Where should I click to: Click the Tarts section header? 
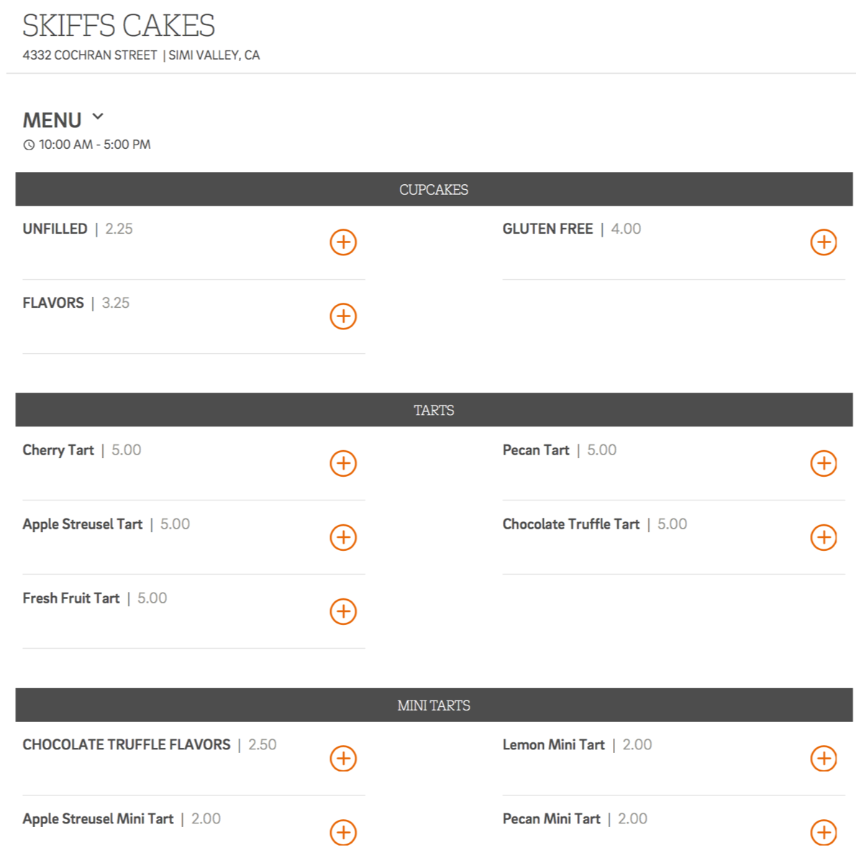coord(434,410)
